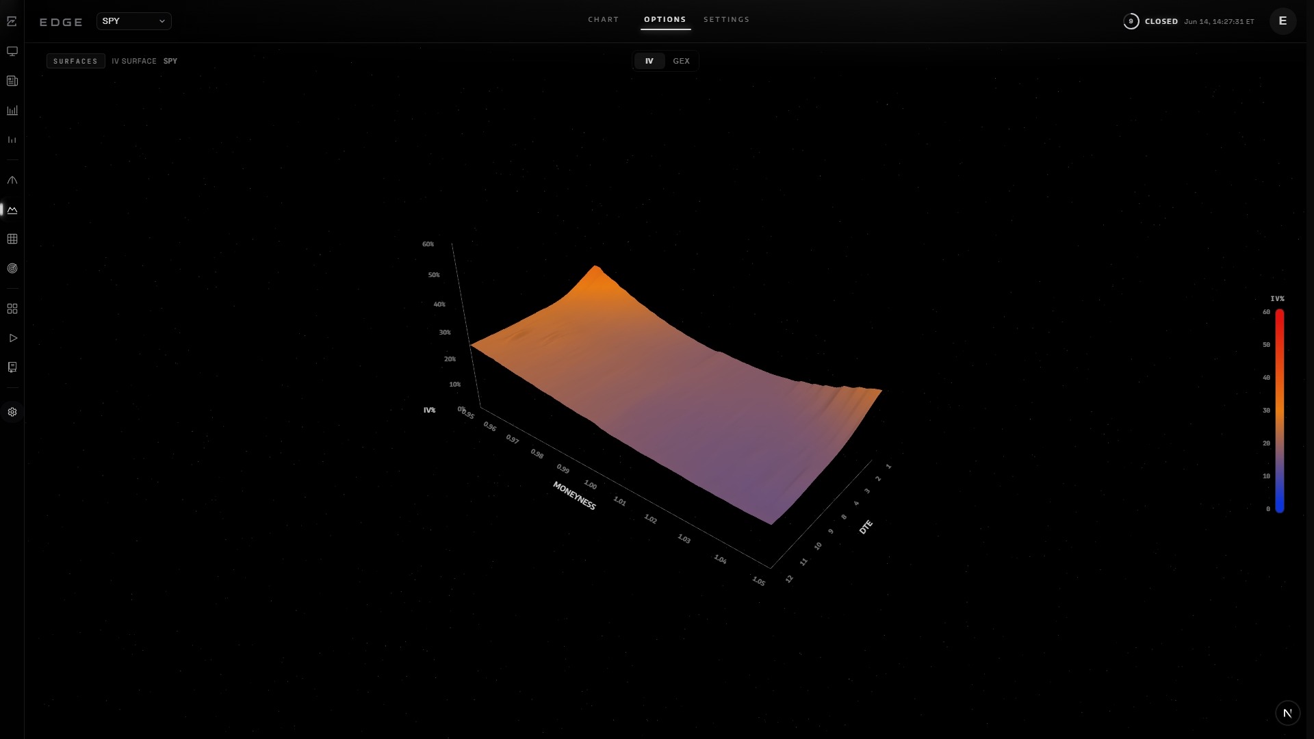Select the surfaces mountain icon in sidebar
Image resolution: width=1314 pixels, height=739 pixels.
click(12, 210)
